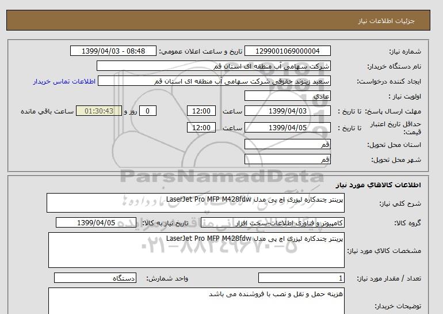Image resolution: width=443 pixels, height=314 pixels.
Task: Click the label گروه کالا
Action: 408,223
